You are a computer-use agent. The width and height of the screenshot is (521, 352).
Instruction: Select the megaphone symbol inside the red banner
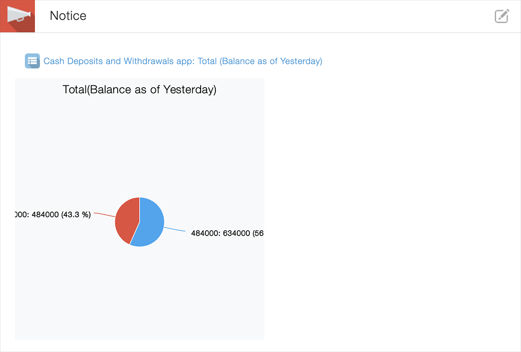pos(17,14)
